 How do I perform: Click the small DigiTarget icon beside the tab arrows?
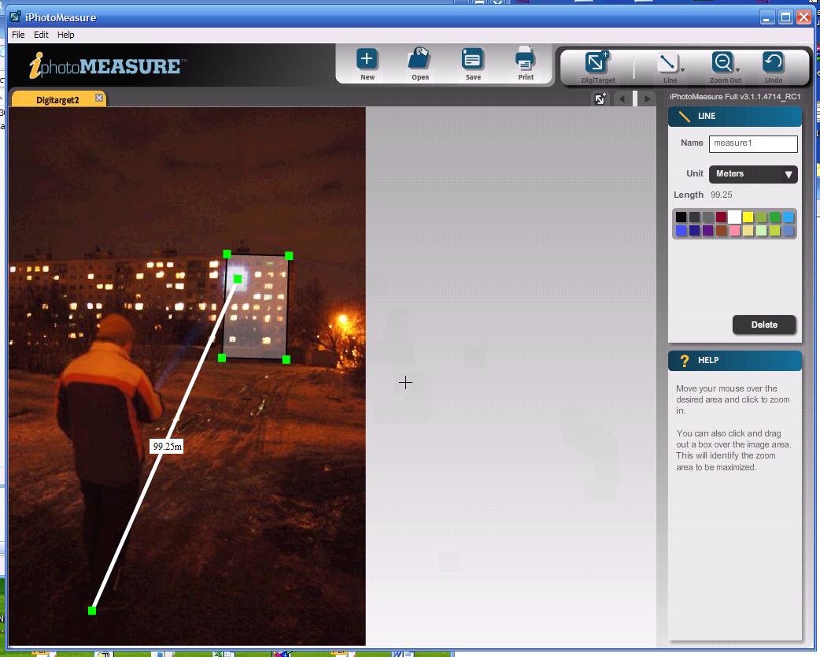click(x=600, y=98)
